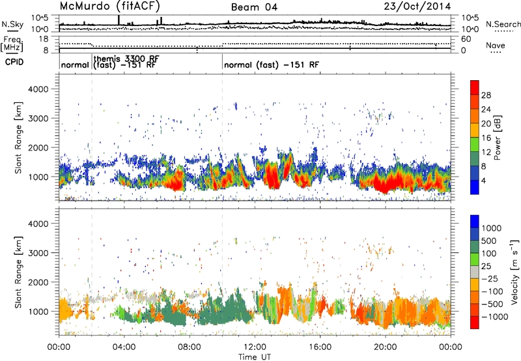Click the '28' tick on Power scale

486,95
